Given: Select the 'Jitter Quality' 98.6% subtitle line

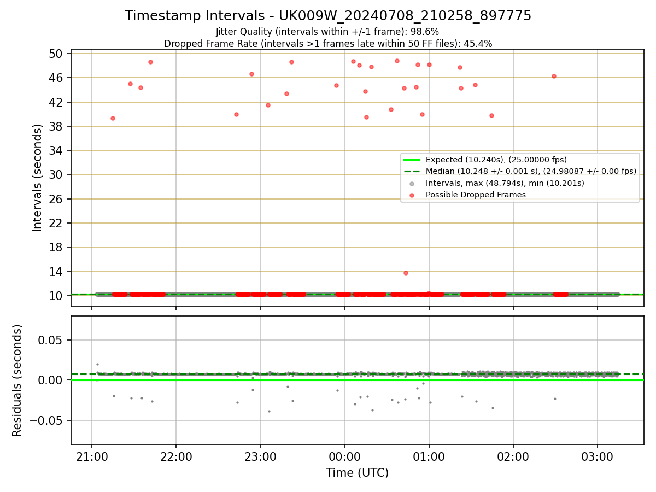Looking at the screenshot, I should 327,32.
